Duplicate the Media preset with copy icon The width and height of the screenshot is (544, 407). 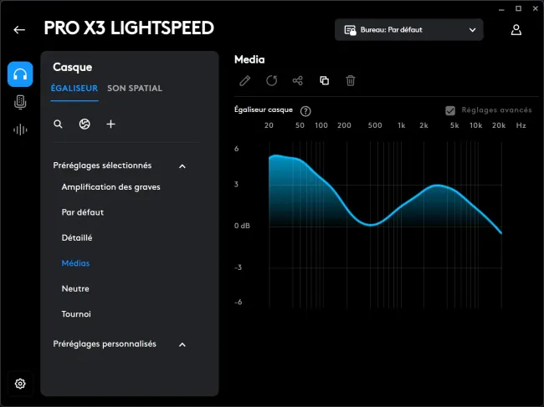[324, 81]
